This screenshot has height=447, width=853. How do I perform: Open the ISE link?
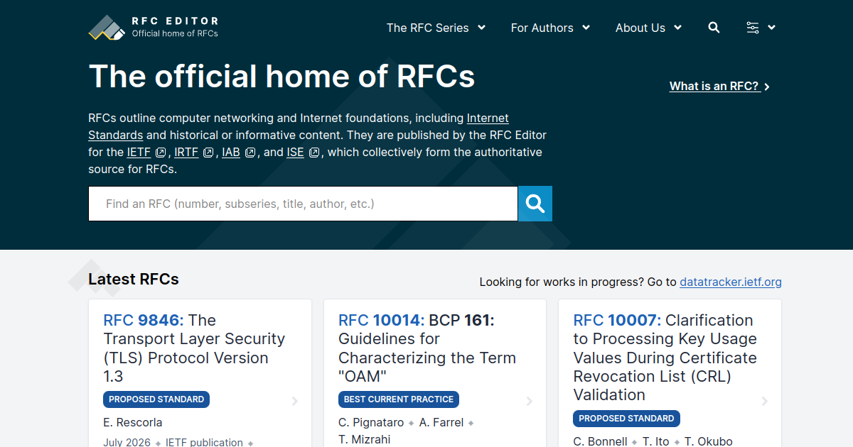pyautogui.click(x=295, y=152)
